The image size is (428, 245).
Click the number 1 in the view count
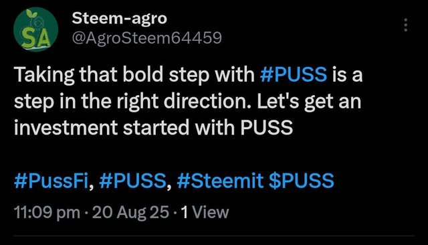click(x=185, y=212)
